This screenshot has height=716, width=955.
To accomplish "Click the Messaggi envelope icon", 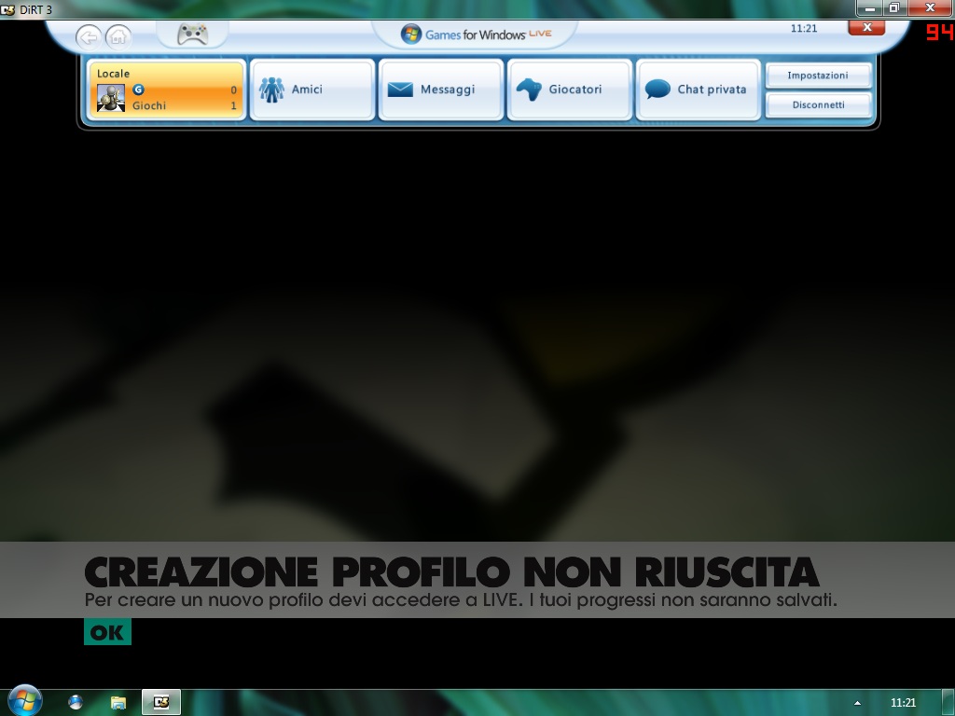I will [x=400, y=89].
